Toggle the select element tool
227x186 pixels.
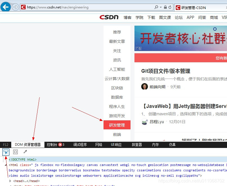tap(6, 152)
